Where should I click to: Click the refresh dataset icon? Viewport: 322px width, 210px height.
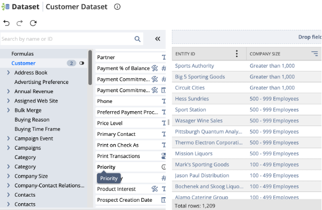33,23
